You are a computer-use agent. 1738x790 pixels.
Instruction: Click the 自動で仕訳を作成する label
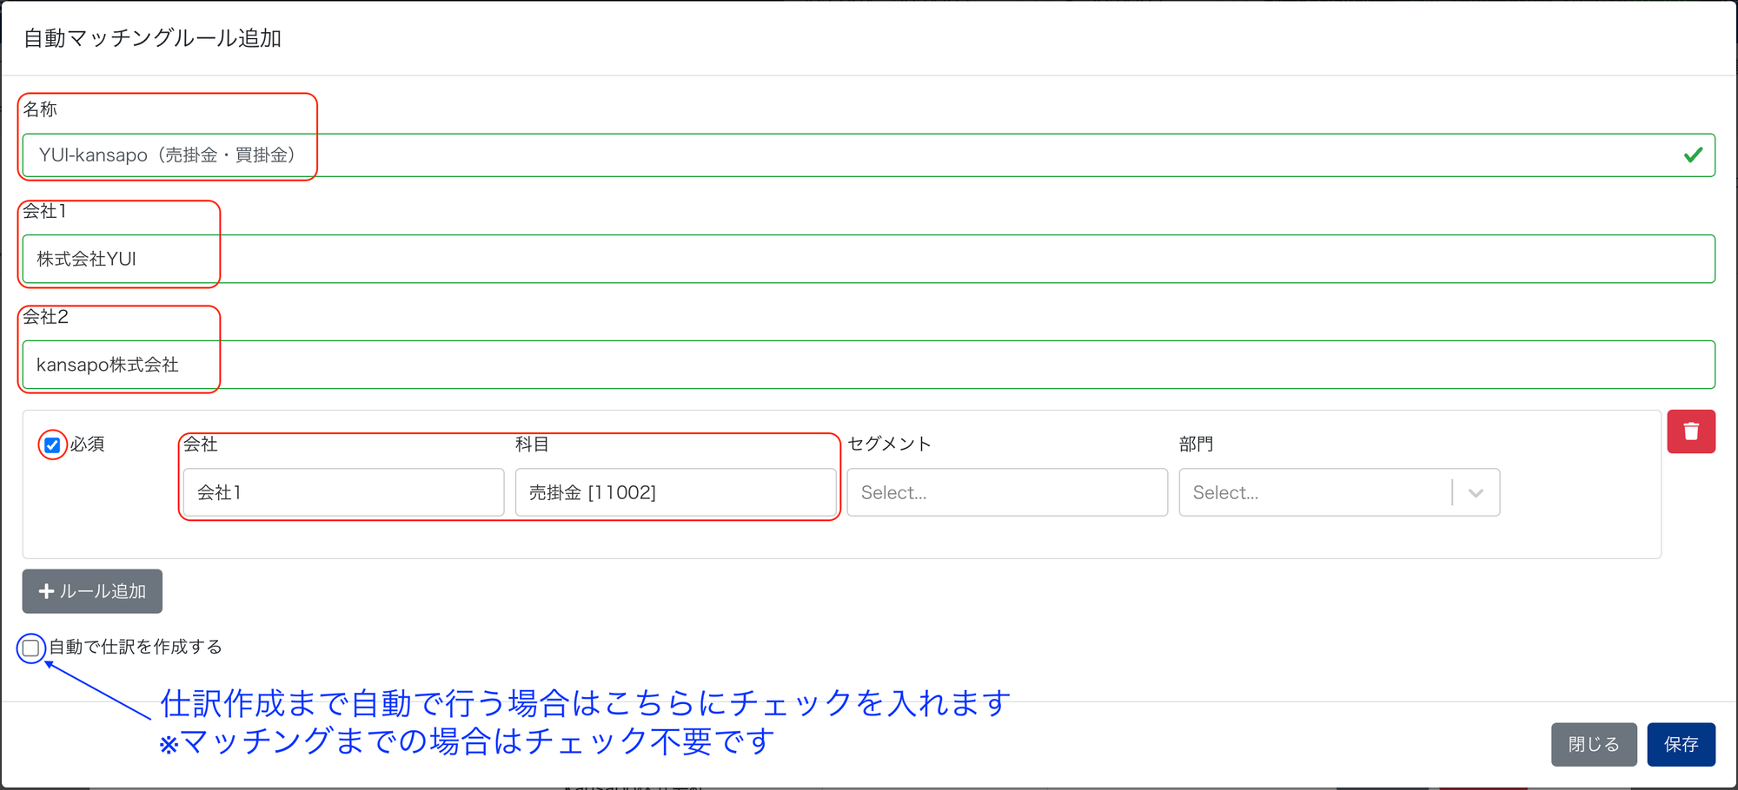136,647
